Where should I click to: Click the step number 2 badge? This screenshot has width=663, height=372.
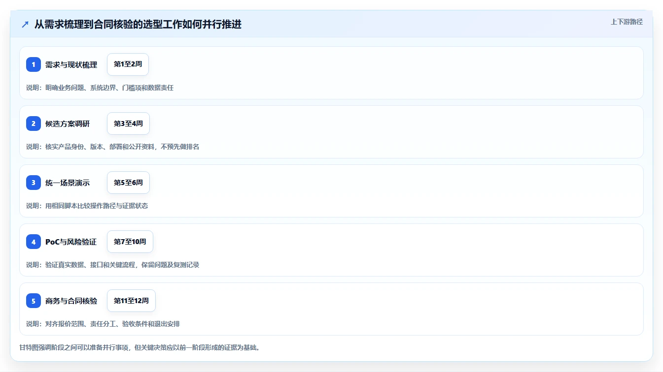coord(34,124)
